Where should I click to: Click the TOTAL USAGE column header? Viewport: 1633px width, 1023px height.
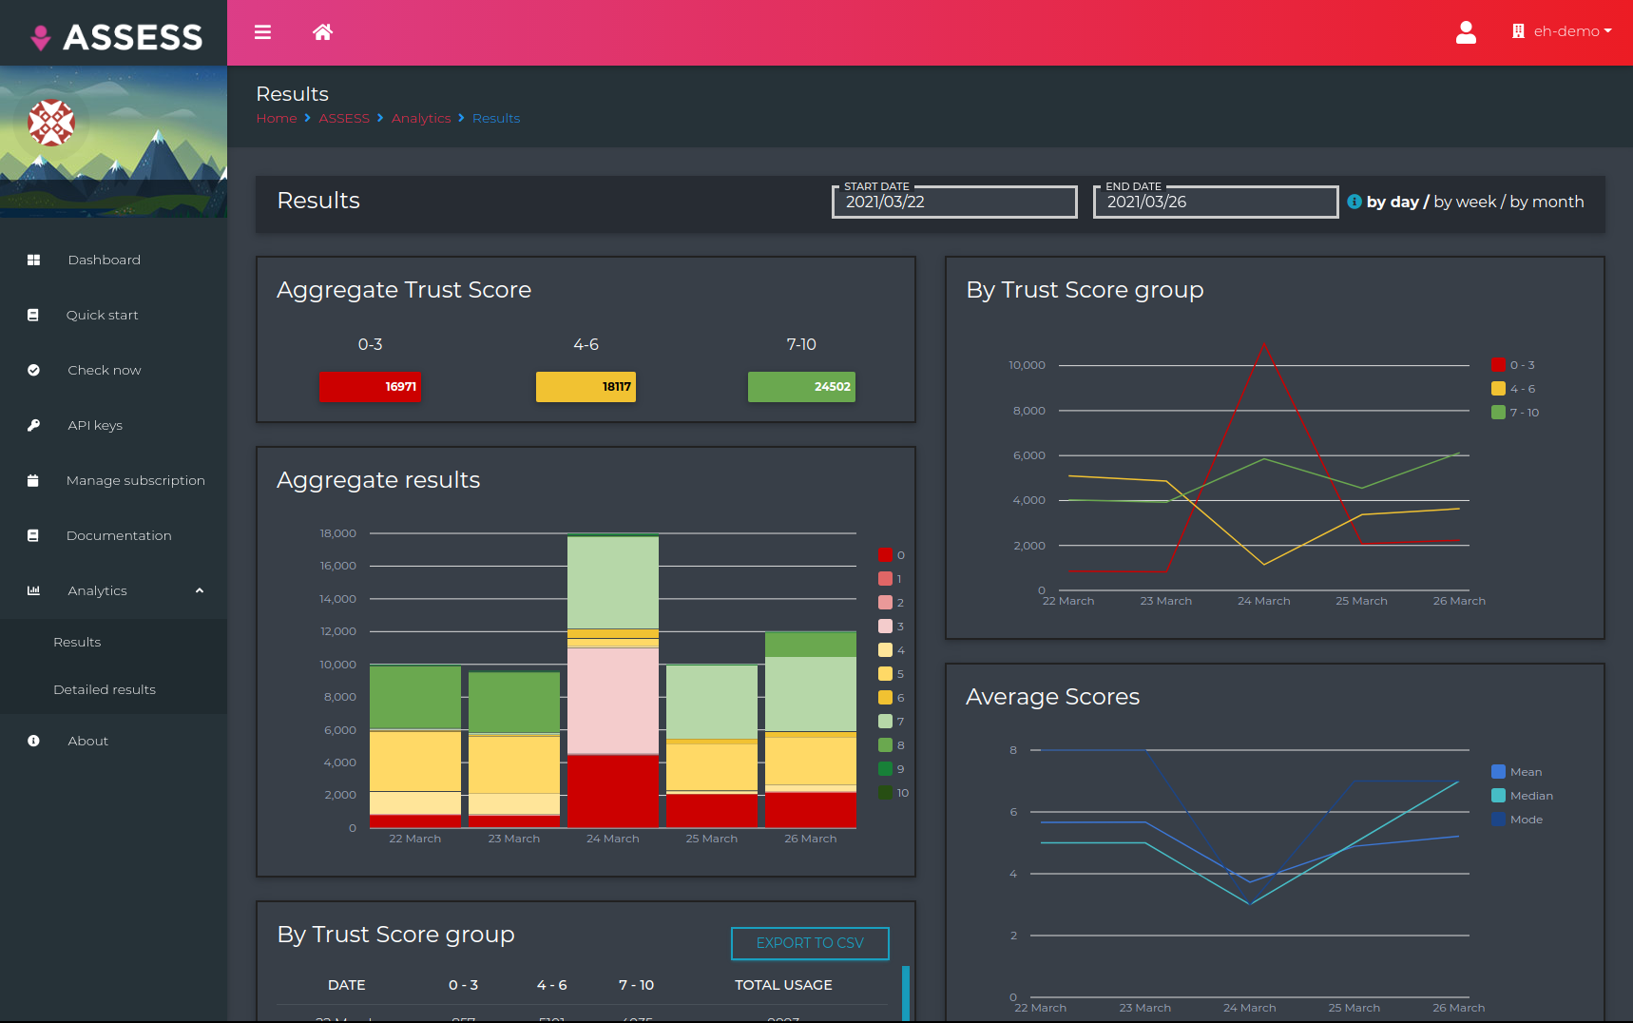(x=783, y=985)
